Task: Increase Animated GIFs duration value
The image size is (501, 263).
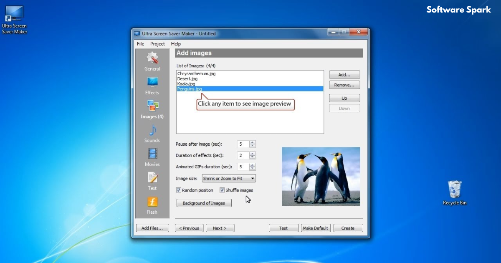Action: pyautogui.click(x=252, y=165)
